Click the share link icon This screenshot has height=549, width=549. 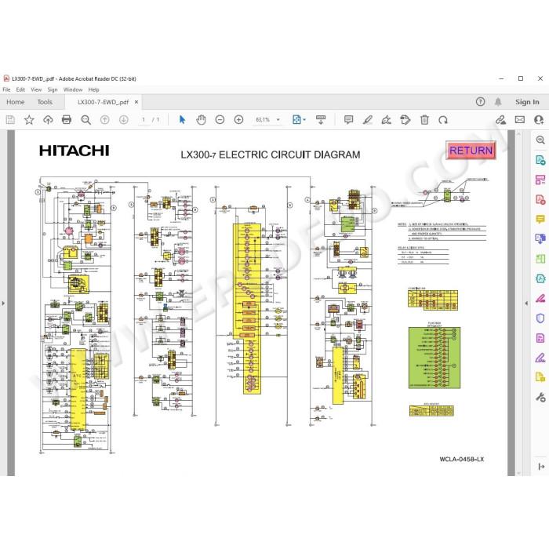tap(500, 120)
